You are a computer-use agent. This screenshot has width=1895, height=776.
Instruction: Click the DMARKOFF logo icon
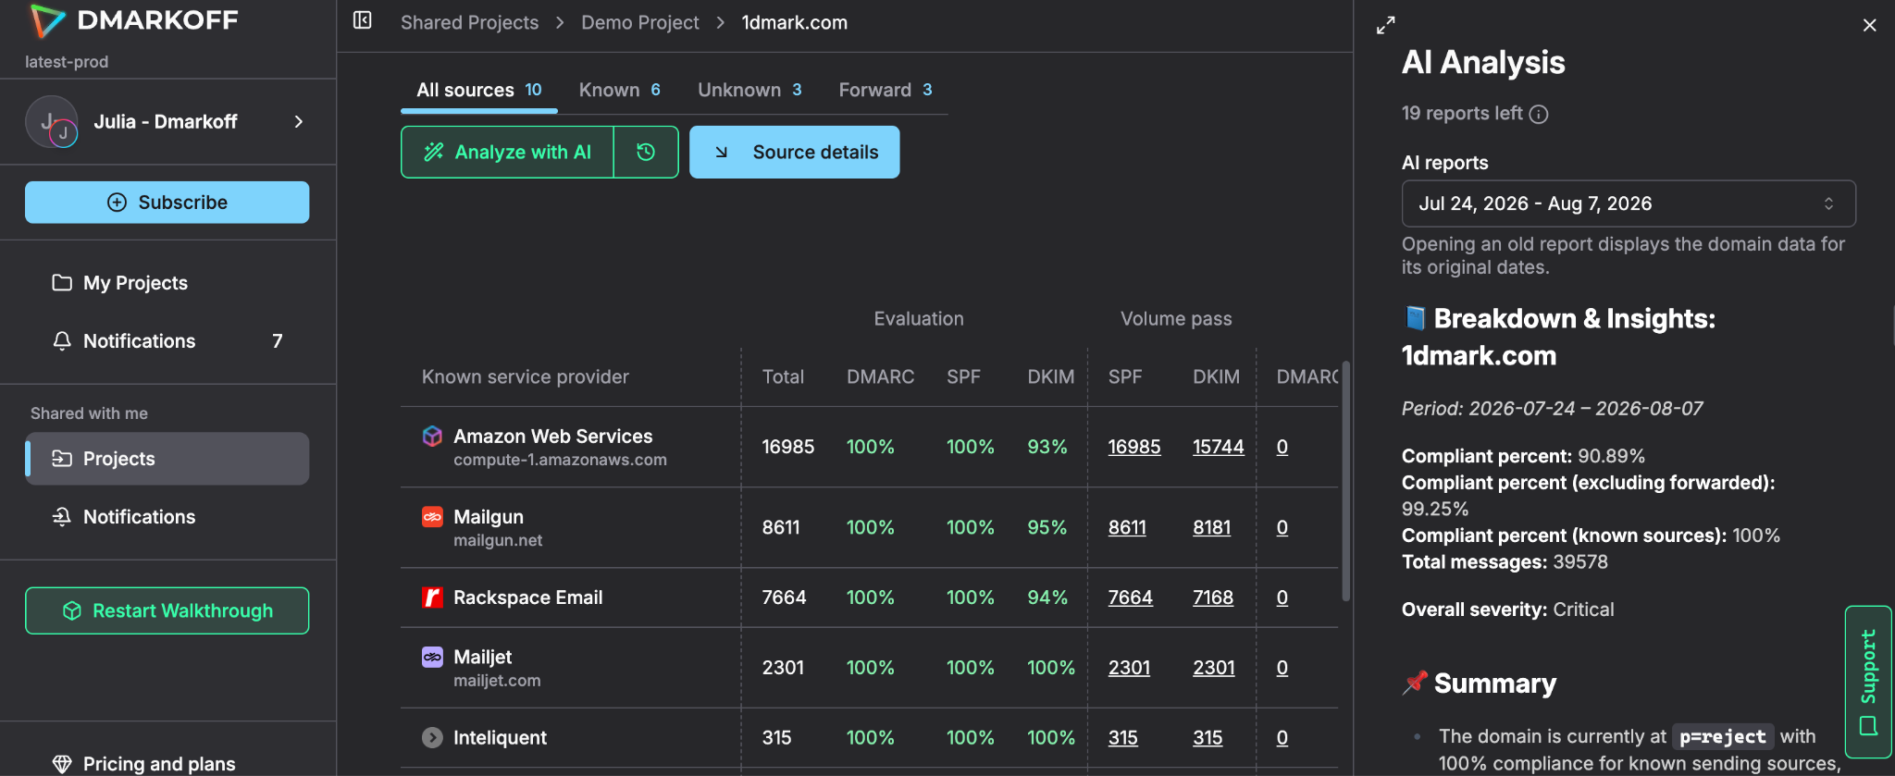pos(48,20)
